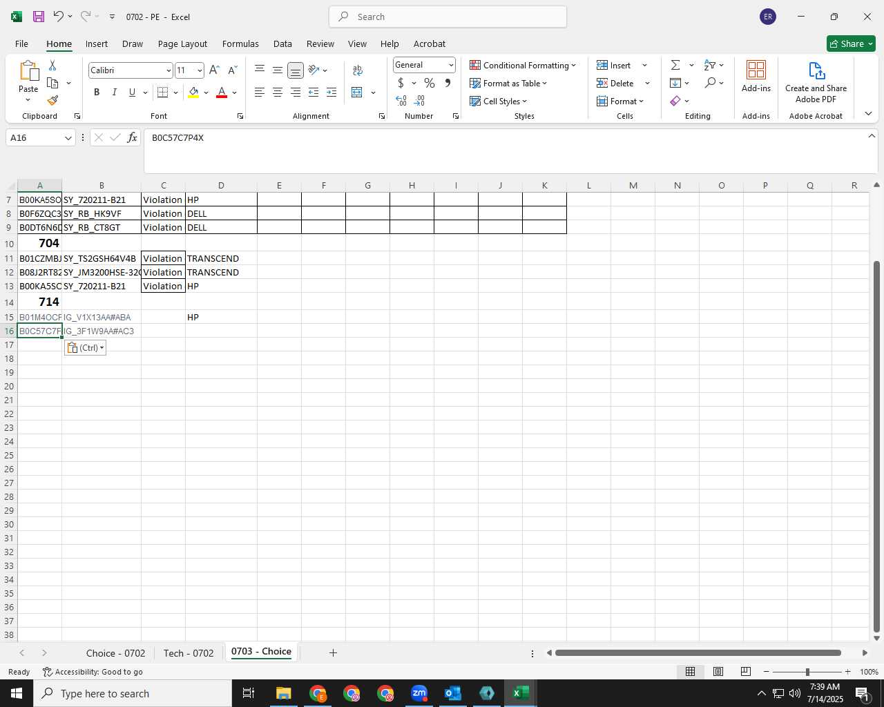The image size is (884, 707).
Task: Apply Comma Style icon
Action: coord(448,83)
